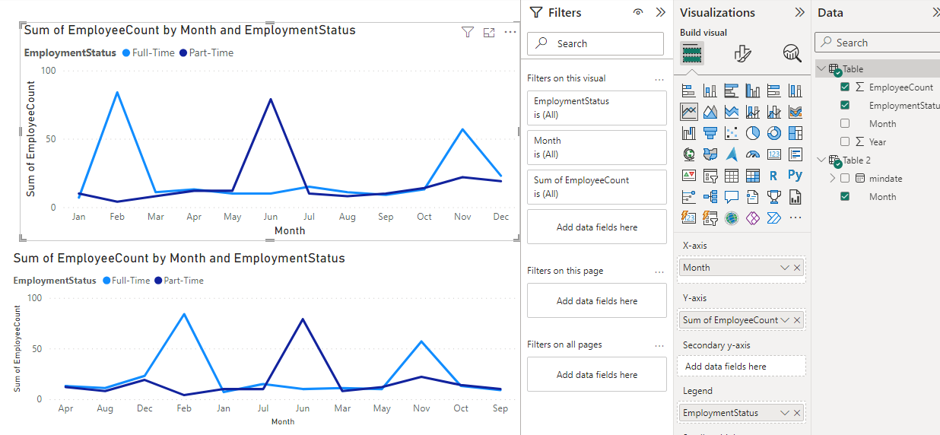
Task: Select the trophy metrics visual
Action: (x=774, y=197)
